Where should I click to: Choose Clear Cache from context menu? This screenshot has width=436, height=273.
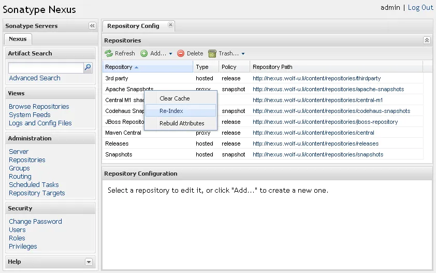(x=181, y=98)
